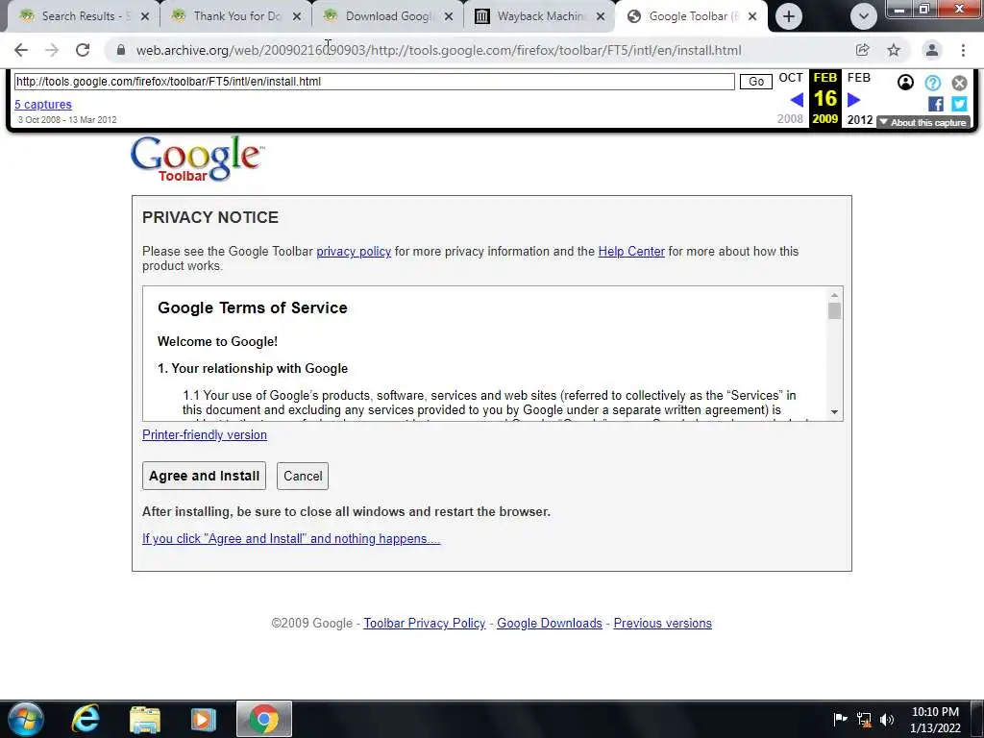Image resolution: width=984 pixels, height=738 pixels.
Task: Open the Chrome profile avatar icon
Action: point(932,50)
